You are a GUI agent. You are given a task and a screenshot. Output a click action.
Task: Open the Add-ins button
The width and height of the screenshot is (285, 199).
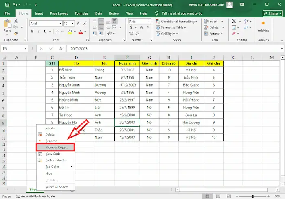pos(263,26)
